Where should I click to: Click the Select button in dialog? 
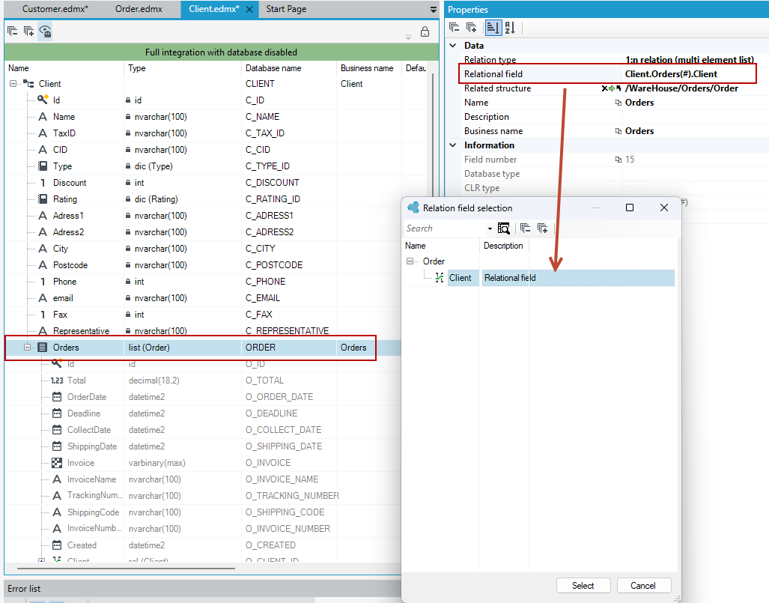[583, 585]
